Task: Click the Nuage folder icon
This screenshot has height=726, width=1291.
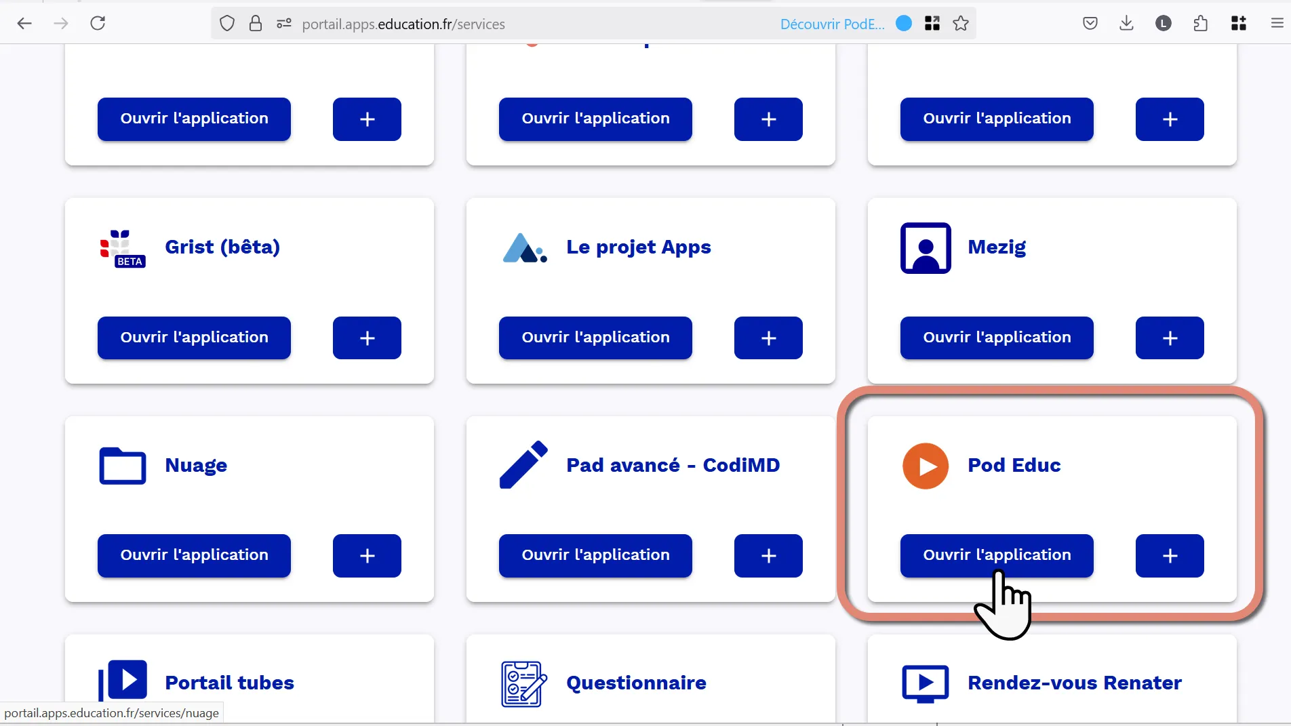Action: pos(123,466)
